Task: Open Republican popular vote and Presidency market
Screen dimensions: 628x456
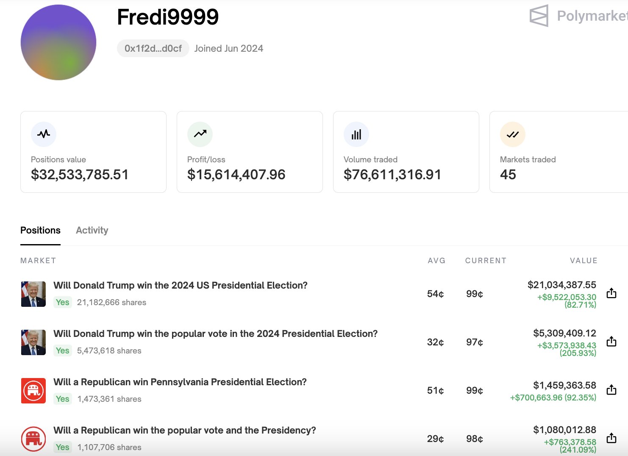Action: pos(184,430)
